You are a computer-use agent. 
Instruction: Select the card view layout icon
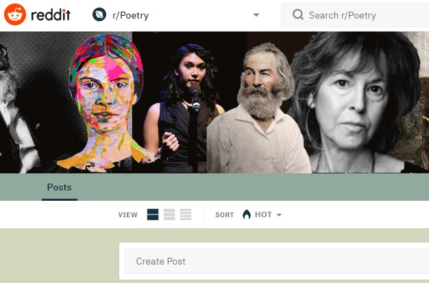pos(152,214)
